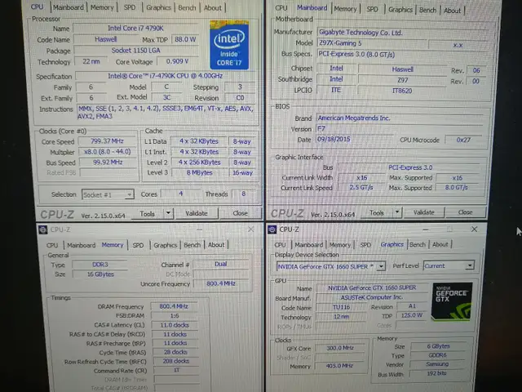
Task: Click Tools button in processor window
Action: tap(147, 214)
